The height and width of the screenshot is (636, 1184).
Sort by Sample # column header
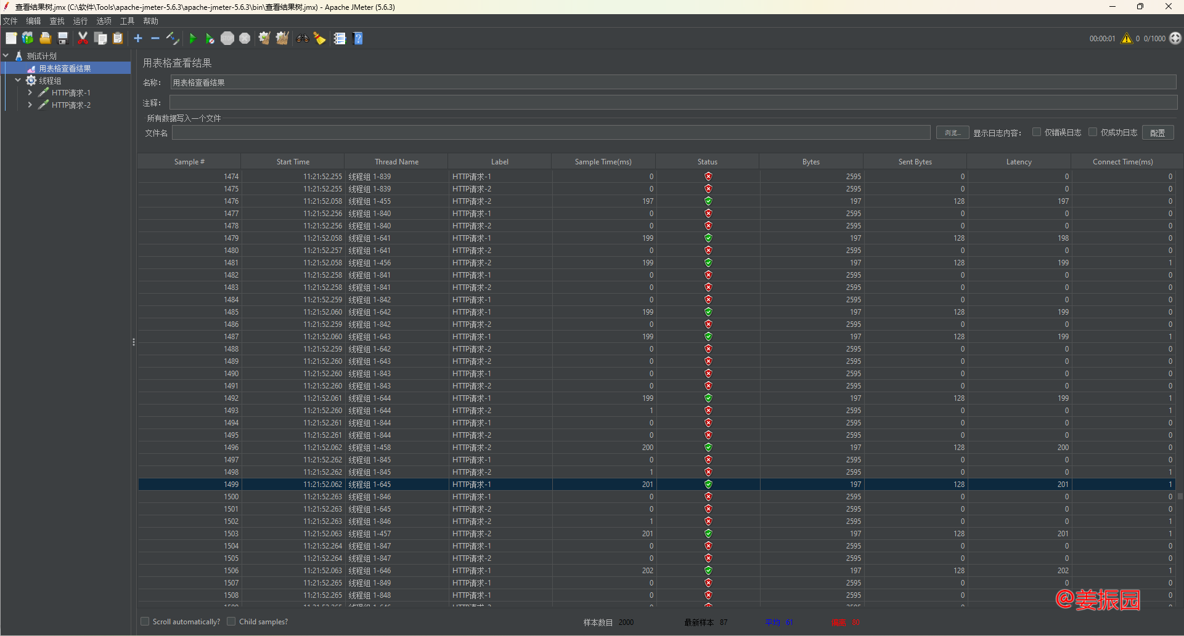pyautogui.click(x=189, y=162)
